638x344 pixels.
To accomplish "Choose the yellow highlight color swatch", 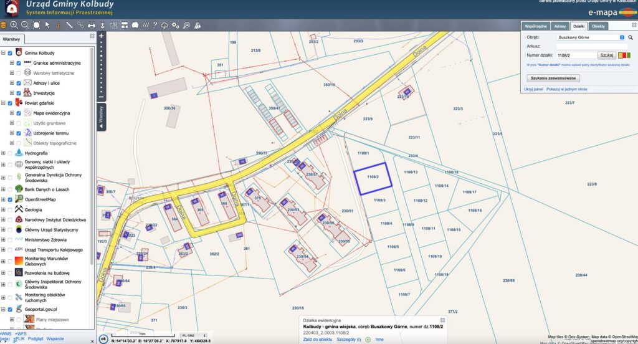I will coord(621,55).
